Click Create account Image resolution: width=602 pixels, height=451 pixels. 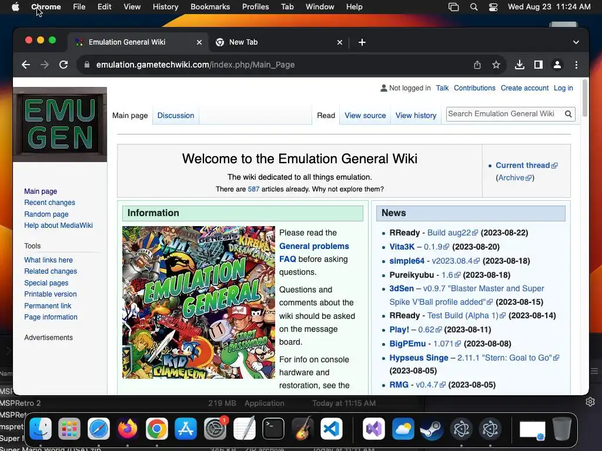[524, 88]
